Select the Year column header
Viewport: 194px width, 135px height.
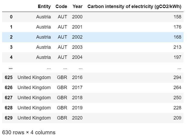[x=77, y=6]
